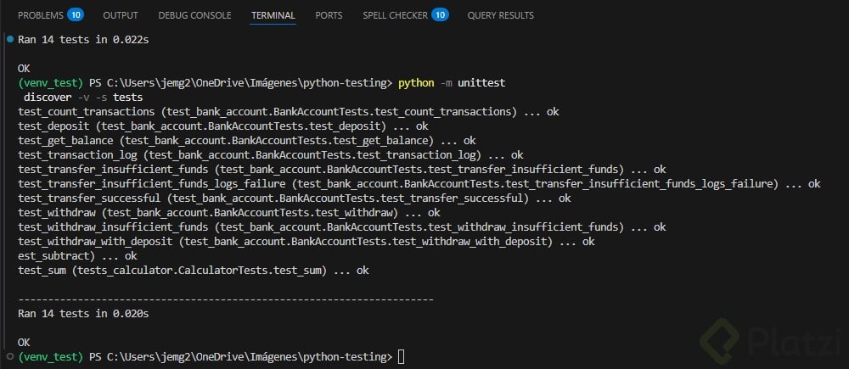
Task: Click the Spell Checker count badge
Action: pos(440,15)
